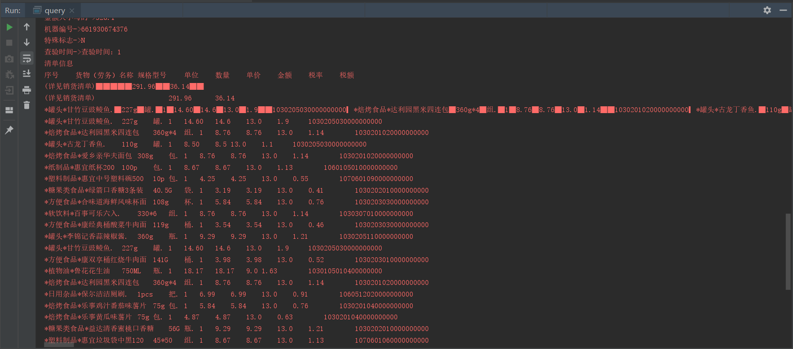Image resolution: width=793 pixels, height=349 pixels.
Task: Click the 金额 column header text
Action: (285, 75)
